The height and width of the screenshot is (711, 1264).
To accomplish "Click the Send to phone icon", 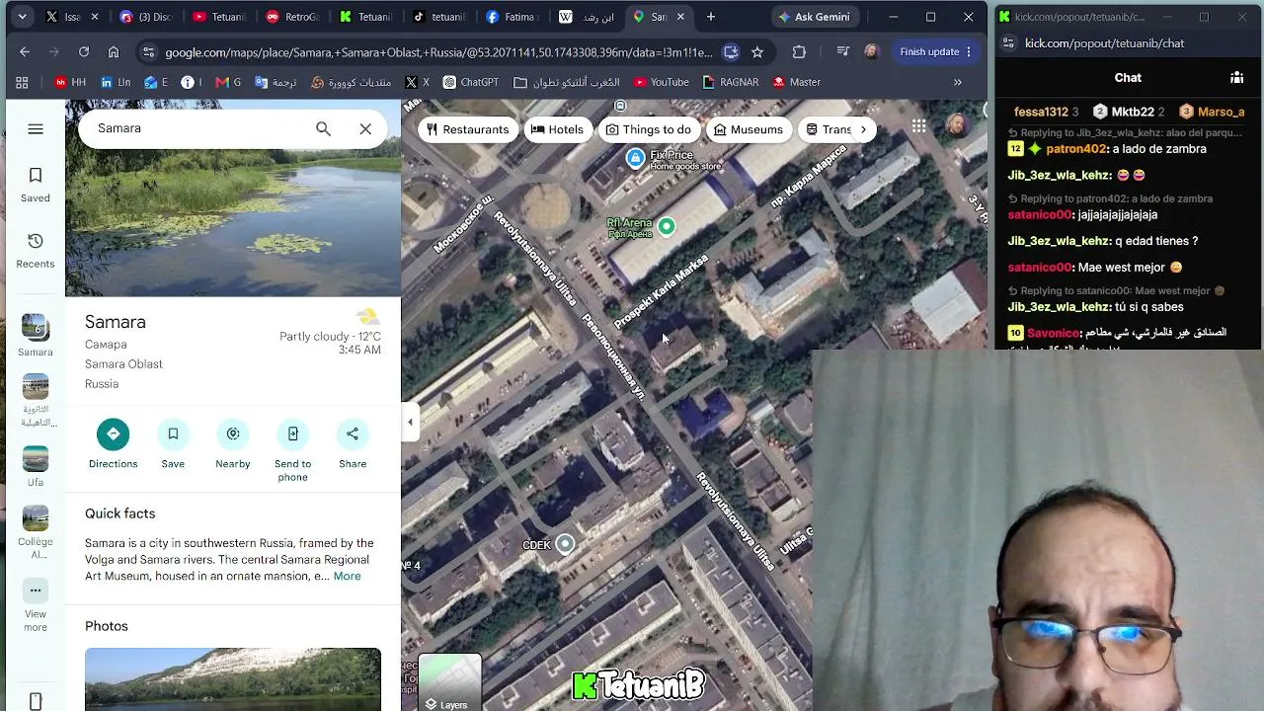I will (293, 434).
